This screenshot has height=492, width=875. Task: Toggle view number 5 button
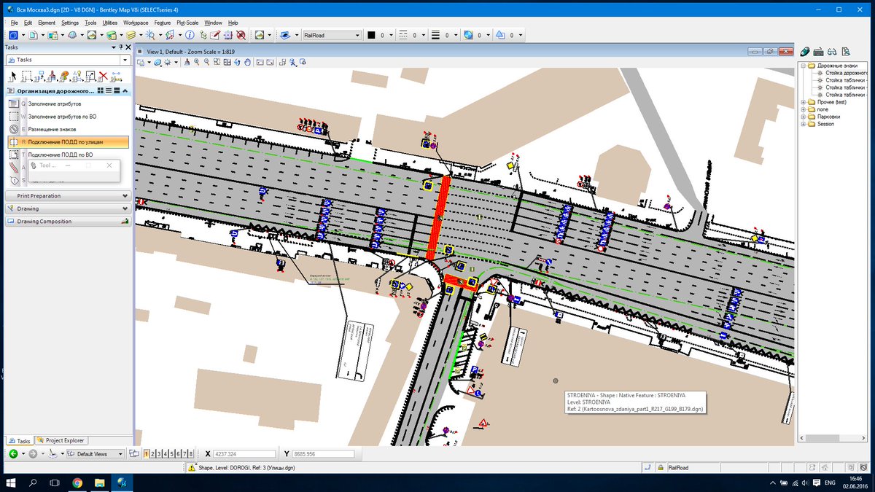click(171, 453)
